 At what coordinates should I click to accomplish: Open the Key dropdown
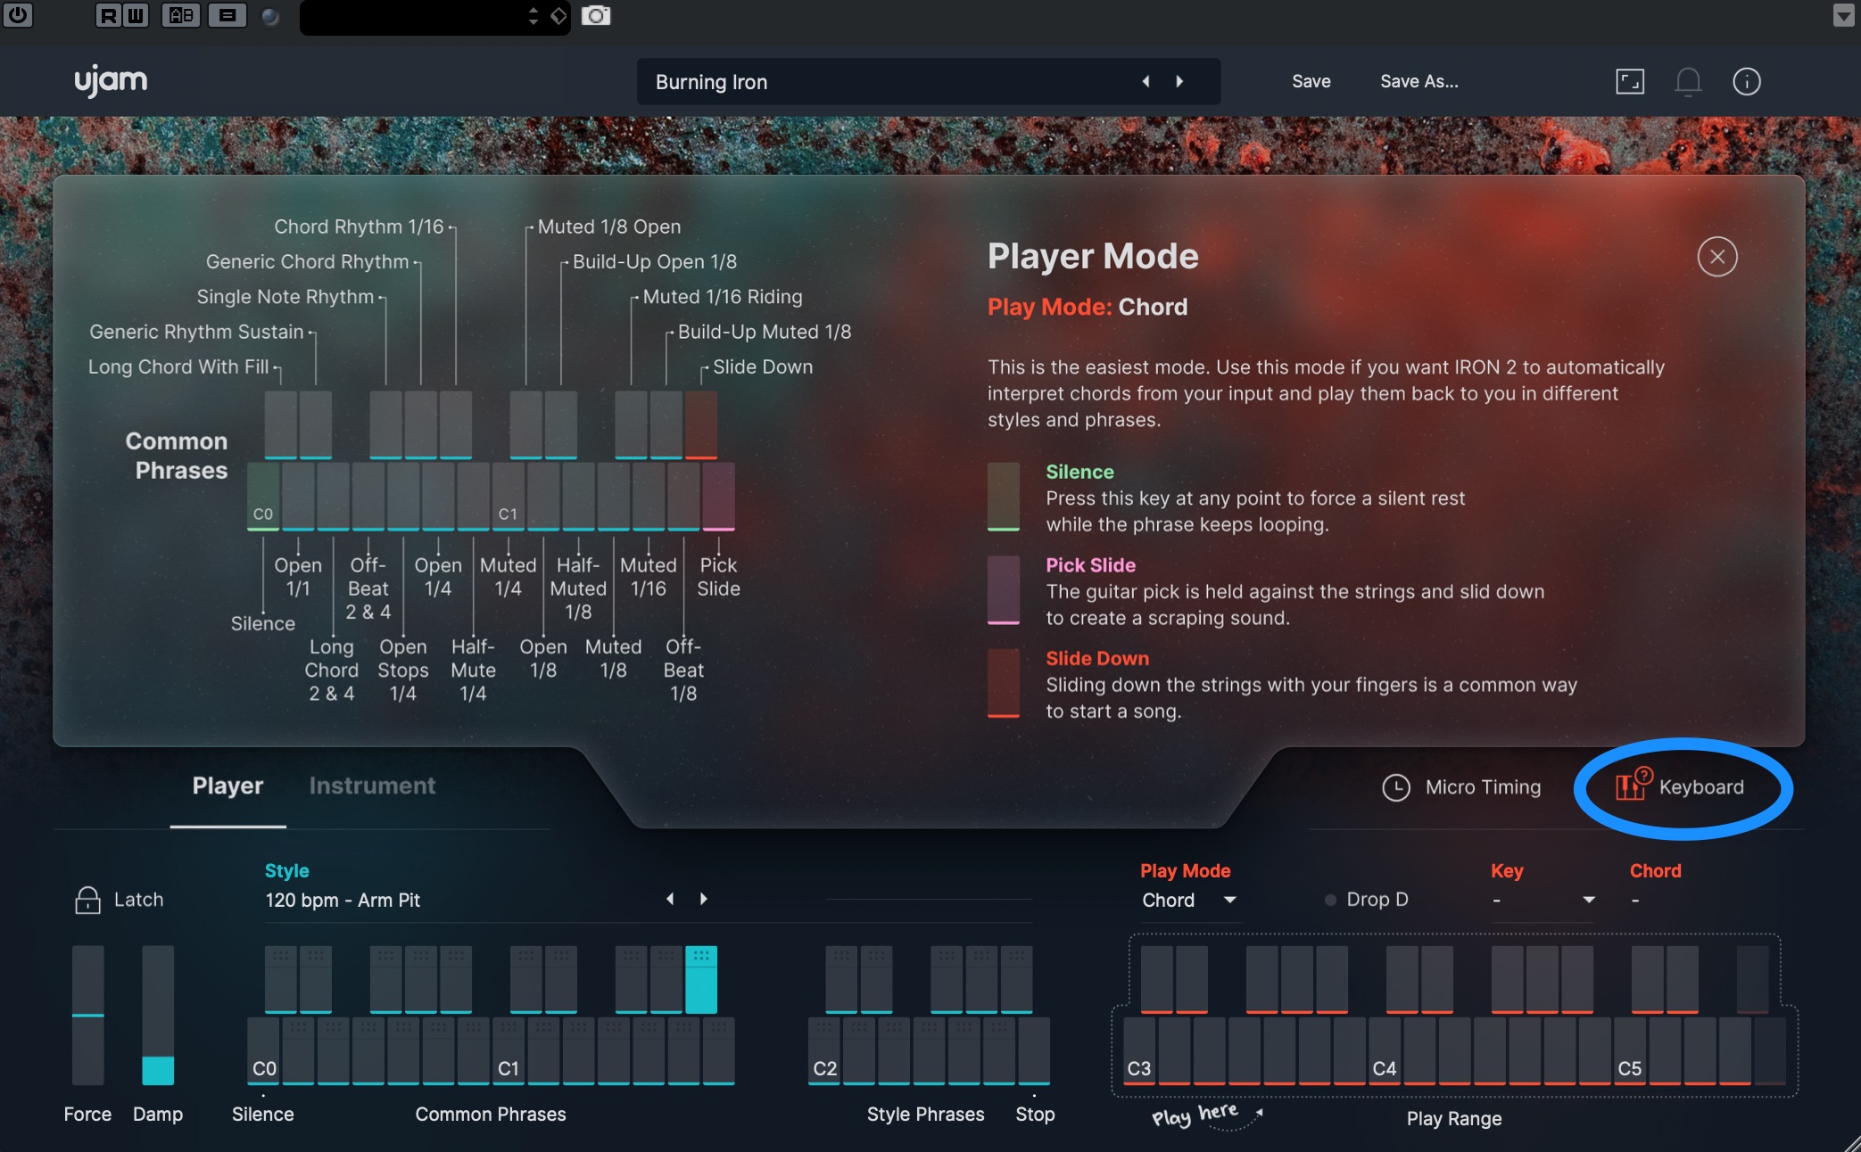coord(1543,901)
